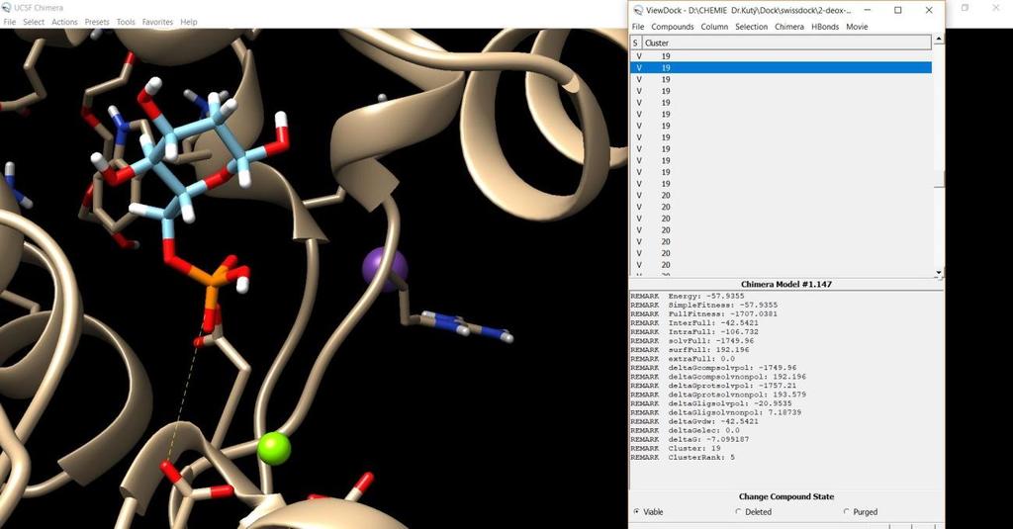Minimize the ViewDock window
Viewport: 1013px width, 529px height.
(x=867, y=10)
